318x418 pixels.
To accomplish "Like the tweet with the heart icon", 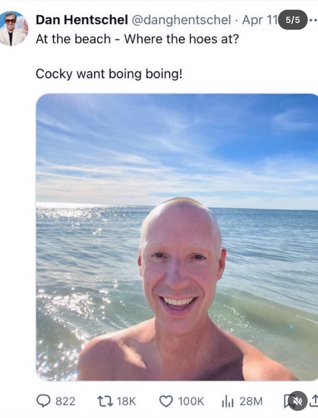I will click(x=166, y=401).
